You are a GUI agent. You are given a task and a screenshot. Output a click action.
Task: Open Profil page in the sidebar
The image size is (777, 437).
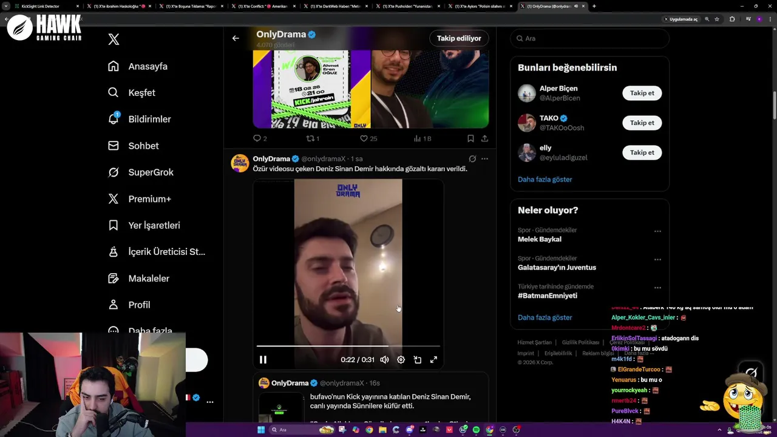point(129,305)
